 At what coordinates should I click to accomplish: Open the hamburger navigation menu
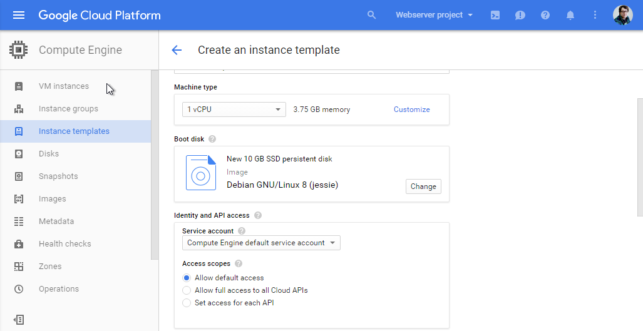pyautogui.click(x=19, y=15)
